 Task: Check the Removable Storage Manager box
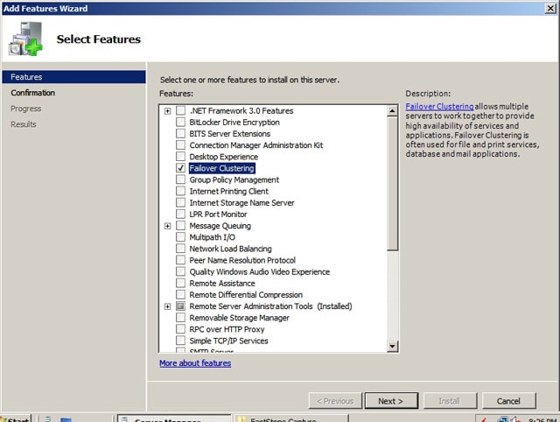click(x=181, y=318)
